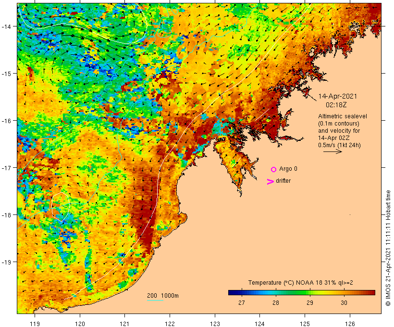
Task: Click the magenta Argo circle legend symbol
Action: point(274,170)
